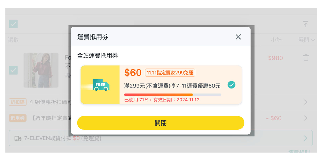
Task: Open the 抵用券 row arrow
Action: click(x=305, y=118)
